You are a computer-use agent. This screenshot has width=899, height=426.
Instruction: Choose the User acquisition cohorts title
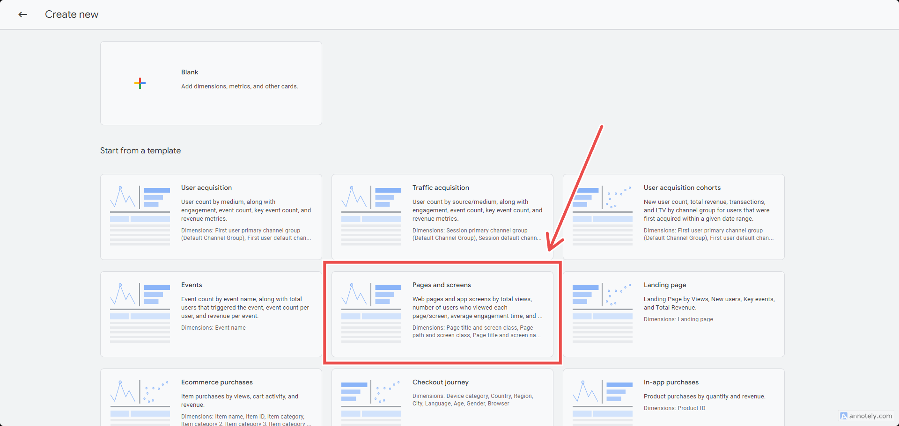(x=682, y=188)
